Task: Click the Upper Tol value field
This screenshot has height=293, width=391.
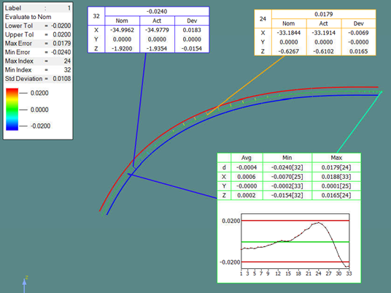Action: coord(61,34)
